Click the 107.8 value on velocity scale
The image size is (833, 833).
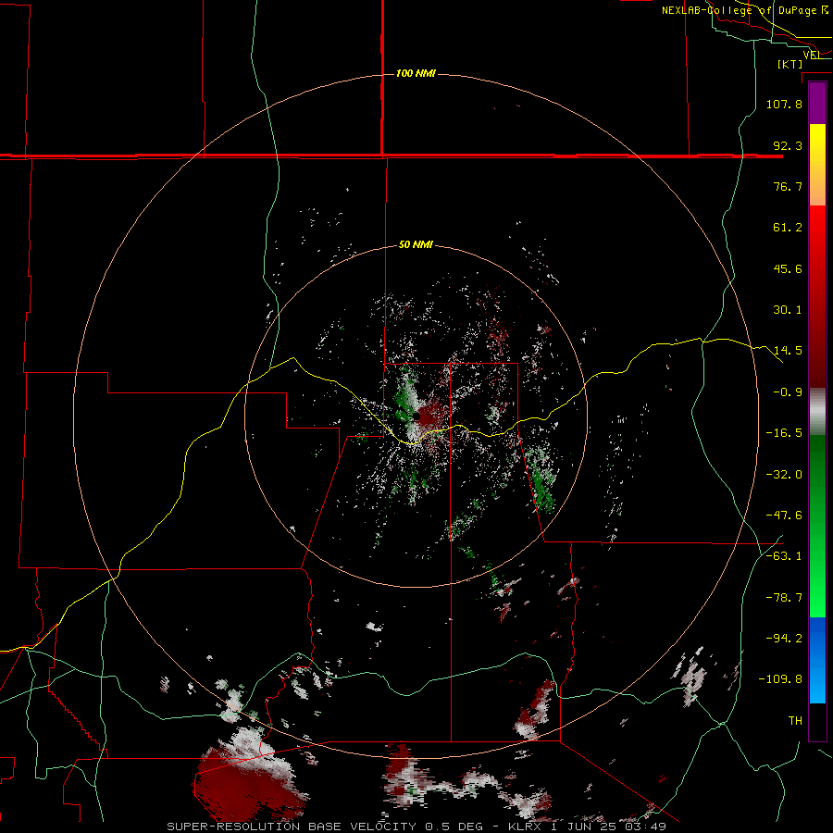[x=784, y=104]
